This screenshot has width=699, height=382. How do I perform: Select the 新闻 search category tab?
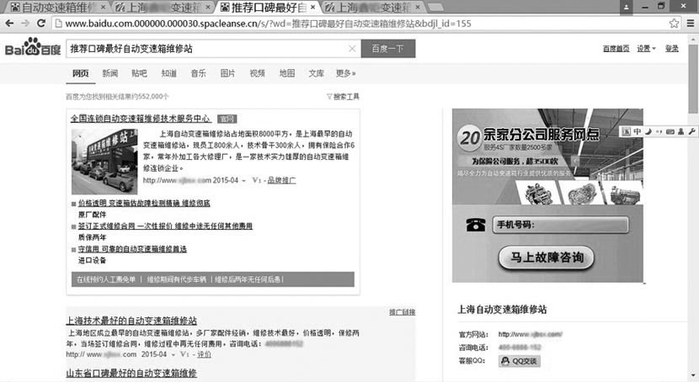[x=110, y=73]
